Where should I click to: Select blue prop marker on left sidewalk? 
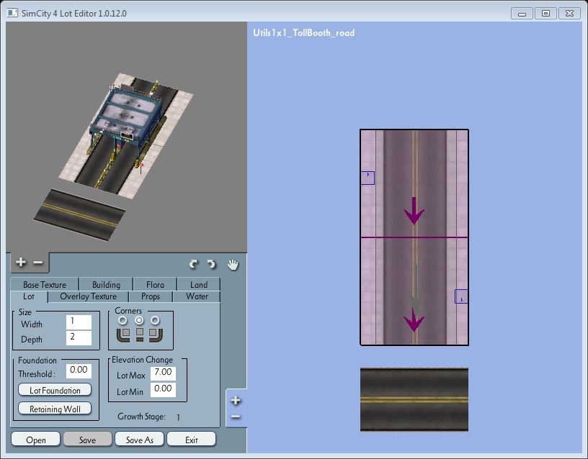[367, 178]
